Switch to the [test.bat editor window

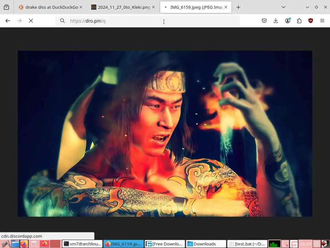point(247,244)
